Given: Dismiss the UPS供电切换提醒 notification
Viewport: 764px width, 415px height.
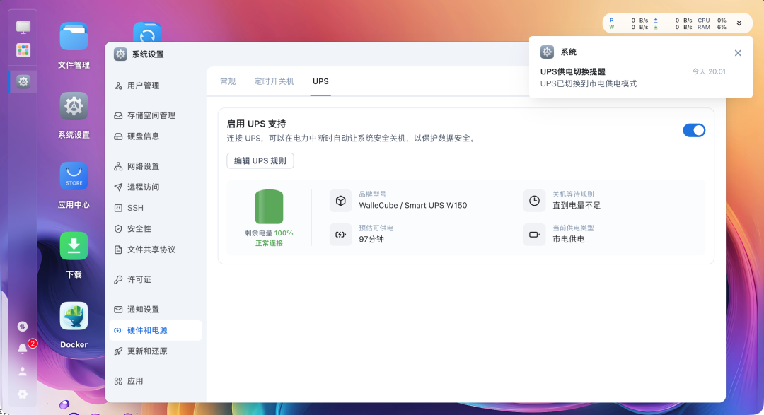Looking at the screenshot, I should (738, 52).
